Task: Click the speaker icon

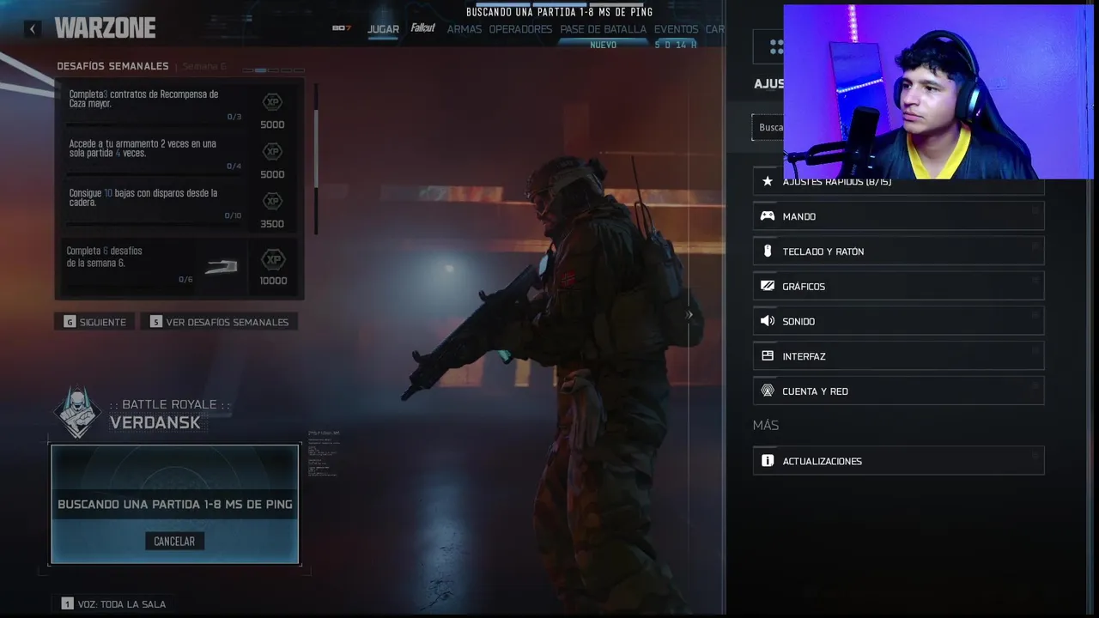Action: (x=768, y=321)
